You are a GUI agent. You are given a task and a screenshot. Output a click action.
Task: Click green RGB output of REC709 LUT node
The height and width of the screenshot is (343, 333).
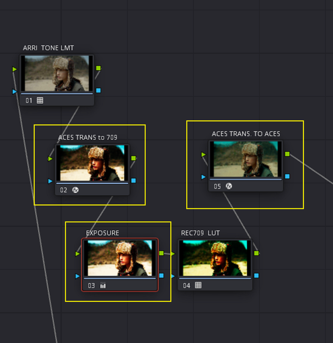pos(256,253)
